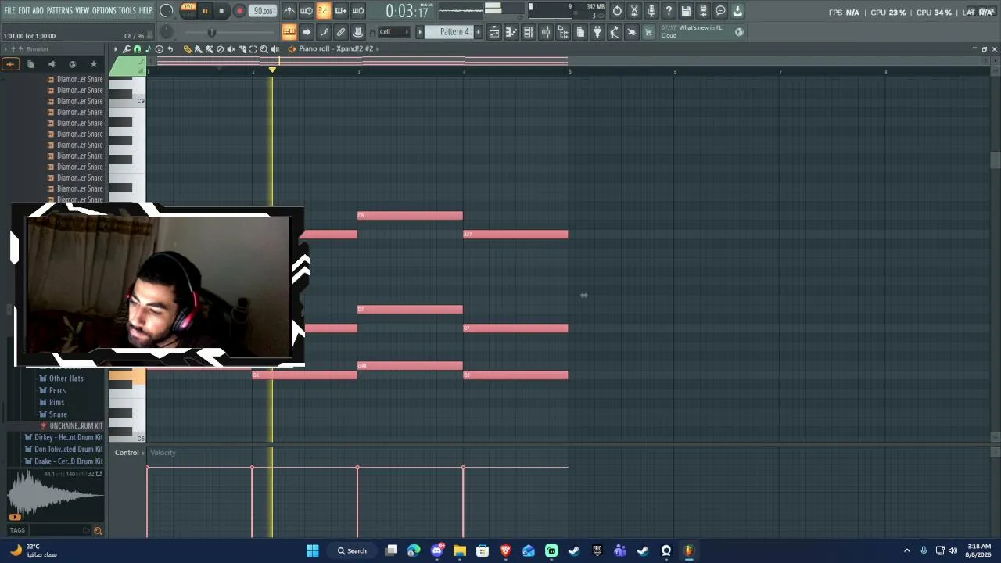Pause playback with the pause button

click(x=205, y=11)
